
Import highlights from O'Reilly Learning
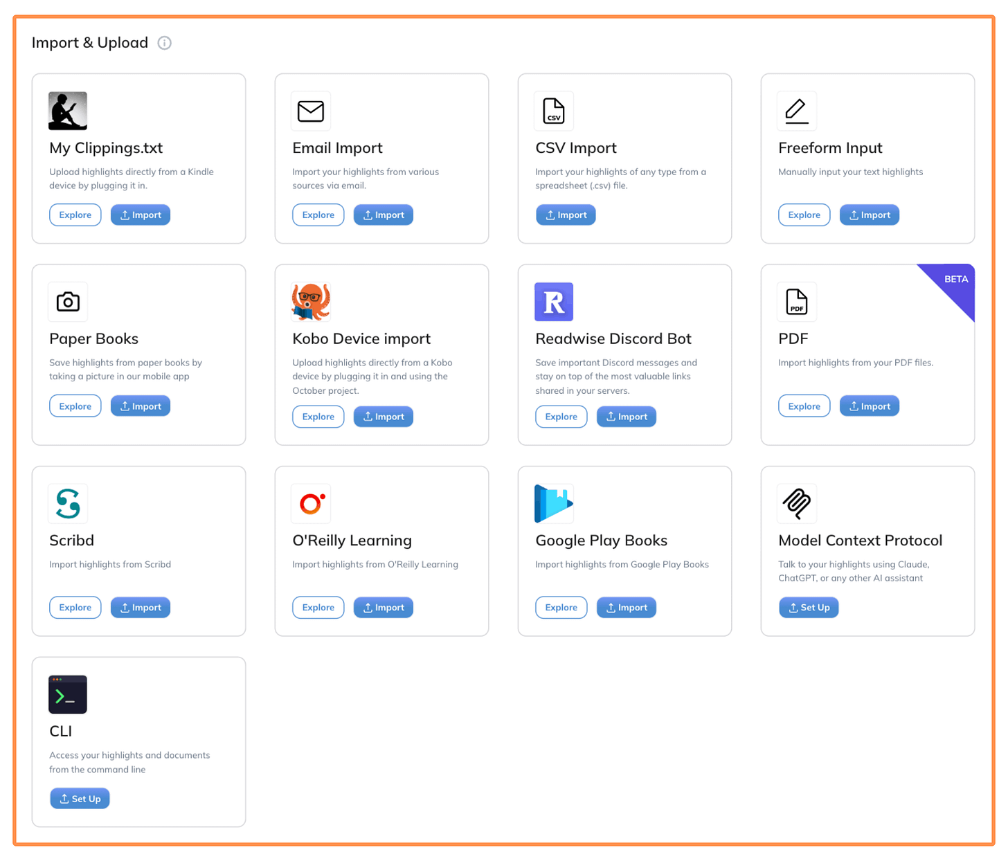click(x=384, y=608)
